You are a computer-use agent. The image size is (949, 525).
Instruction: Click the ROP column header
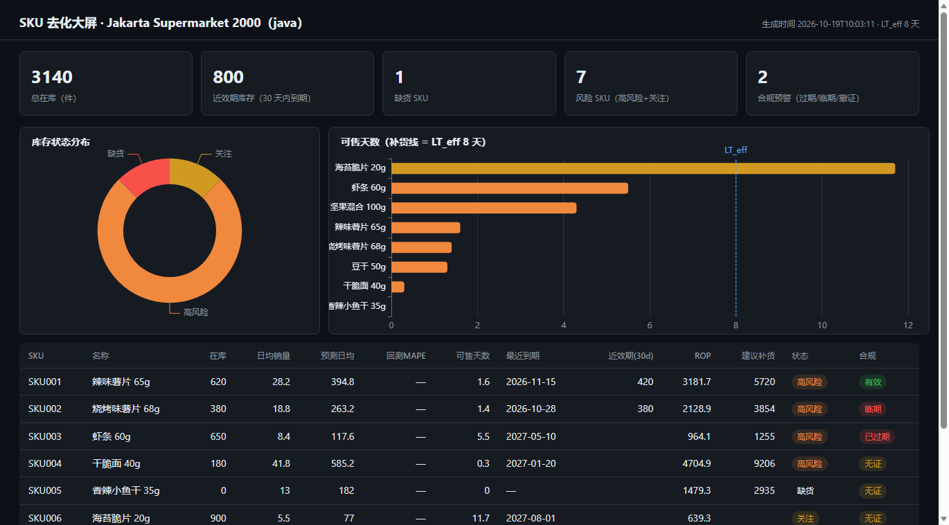coord(703,356)
